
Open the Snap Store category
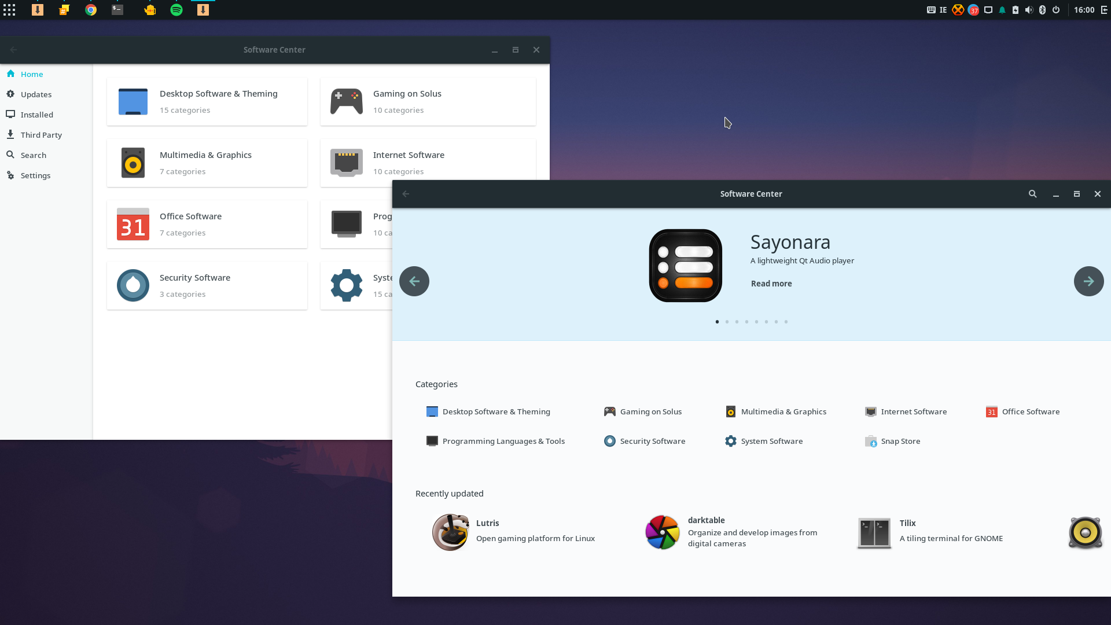tap(892, 441)
